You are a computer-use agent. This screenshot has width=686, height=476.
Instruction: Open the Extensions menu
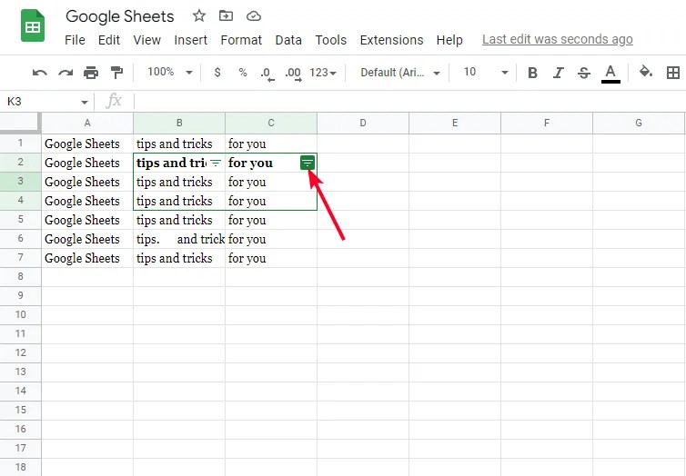pos(391,40)
